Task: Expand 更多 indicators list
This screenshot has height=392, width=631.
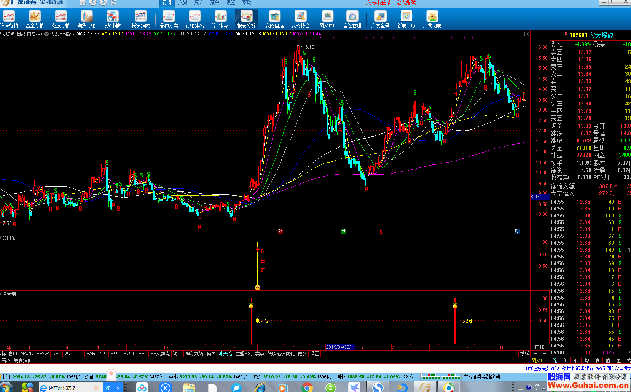Action: click(x=302, y=354)
